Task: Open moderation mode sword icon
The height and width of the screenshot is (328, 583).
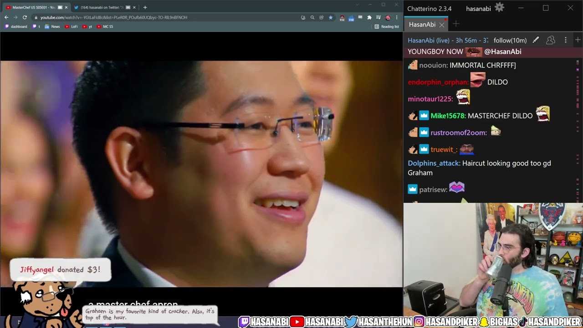Action: (x=536, y=40)
